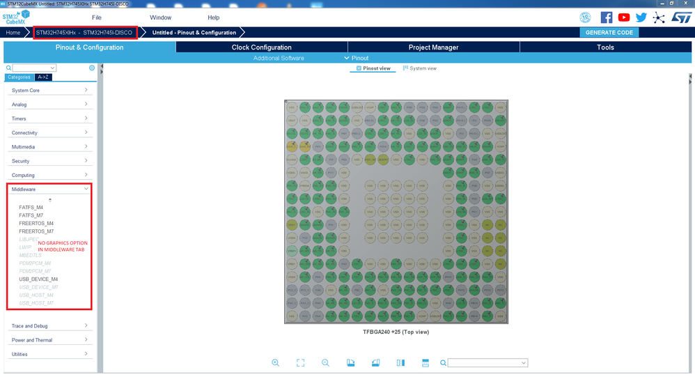Open the ST community network icon

(659, 17)
